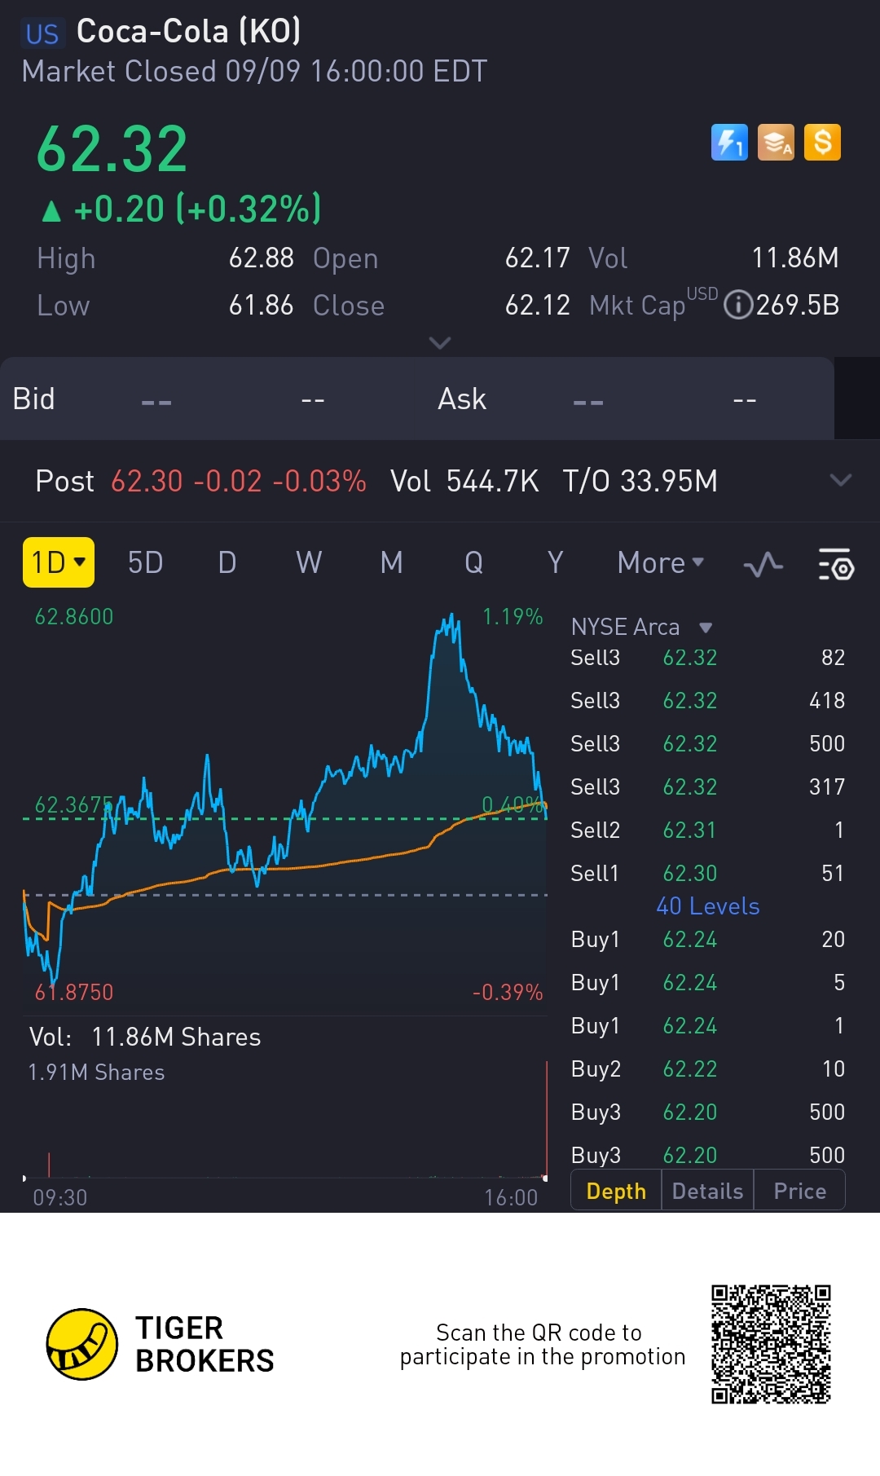The image size is (880, 1476).
Task: Tap the yellow dollar sign icon
Action: (x=822, y=143)
